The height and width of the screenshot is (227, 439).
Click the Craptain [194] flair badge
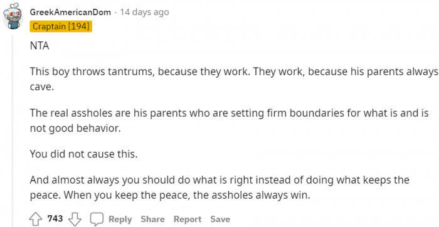(x=61, y=26)
